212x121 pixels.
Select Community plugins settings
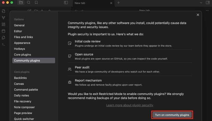(34, 60)
